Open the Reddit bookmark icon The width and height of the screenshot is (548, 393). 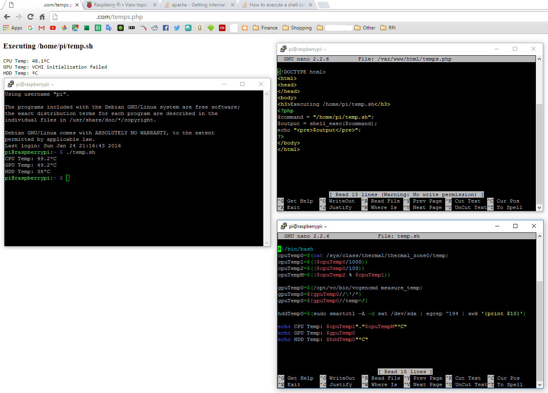click(154, 28)
